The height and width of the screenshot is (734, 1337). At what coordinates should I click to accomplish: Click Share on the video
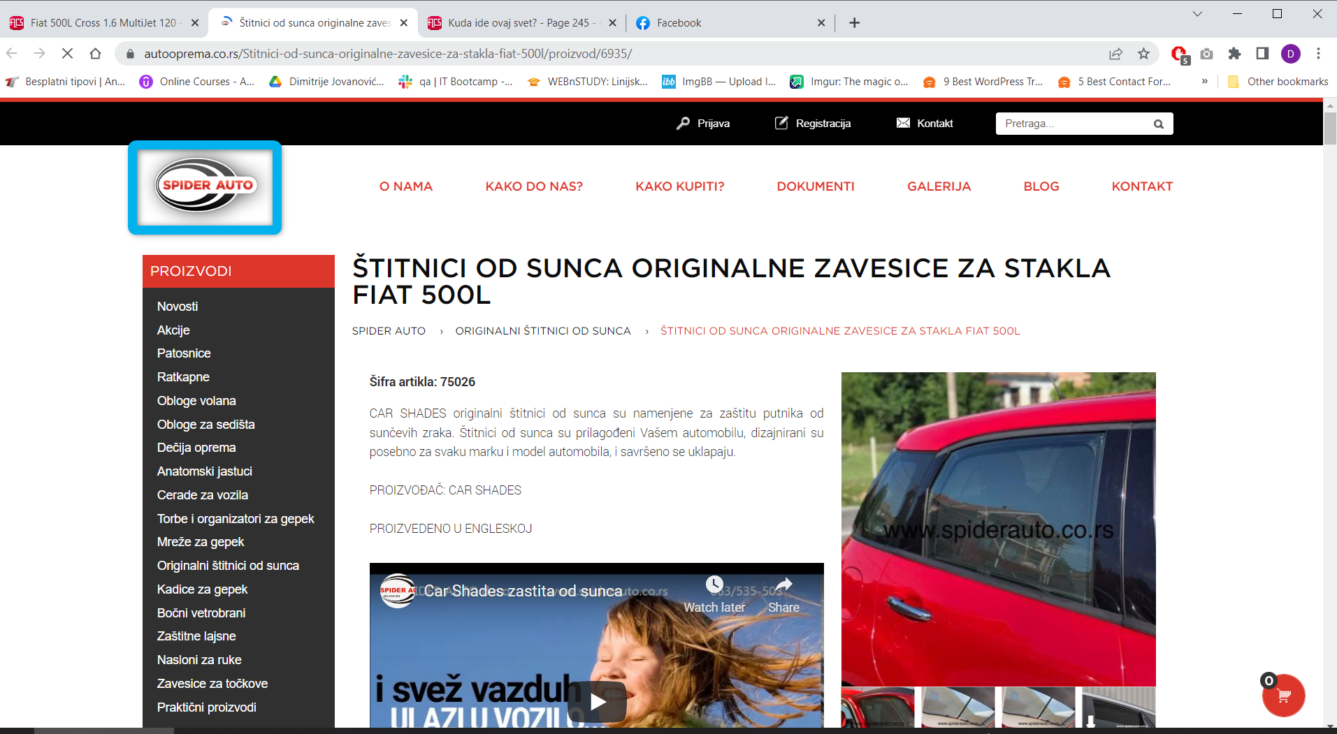pos(783,594)
